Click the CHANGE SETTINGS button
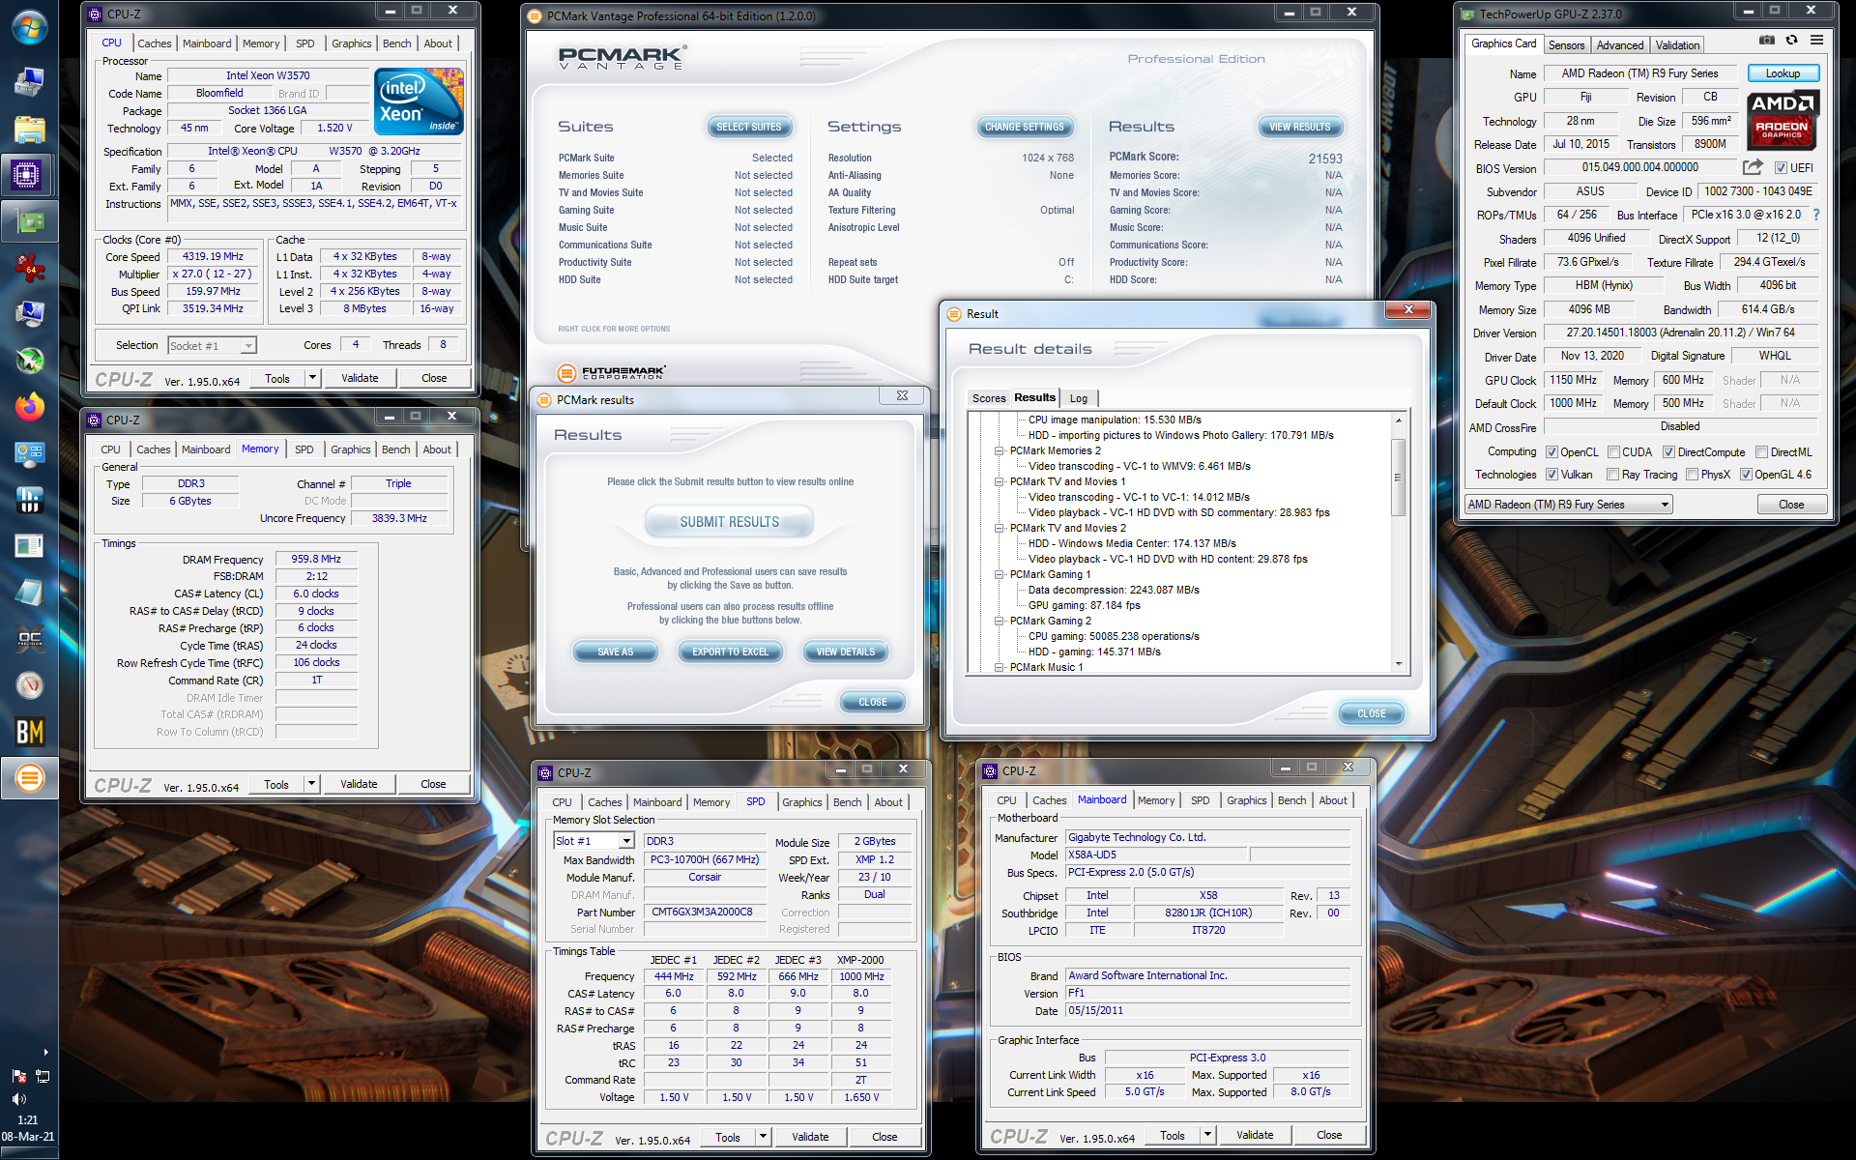Image resolution: width=1856 pixels, height=1160 pixels. point(1024,127)
